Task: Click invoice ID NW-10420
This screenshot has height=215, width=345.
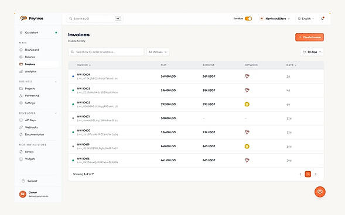Action: click(x=83, y=130)
